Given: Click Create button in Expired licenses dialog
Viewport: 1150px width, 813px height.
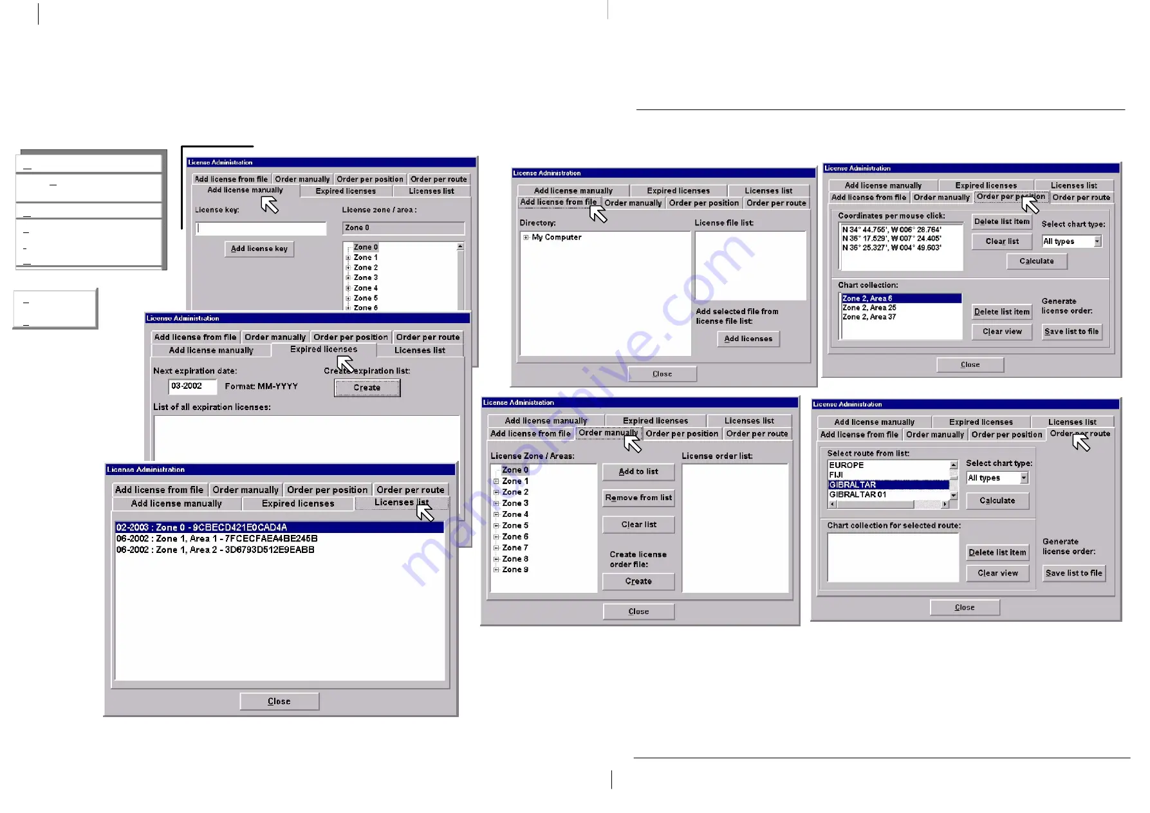Looking at the screenshot, I should (367, 388).
